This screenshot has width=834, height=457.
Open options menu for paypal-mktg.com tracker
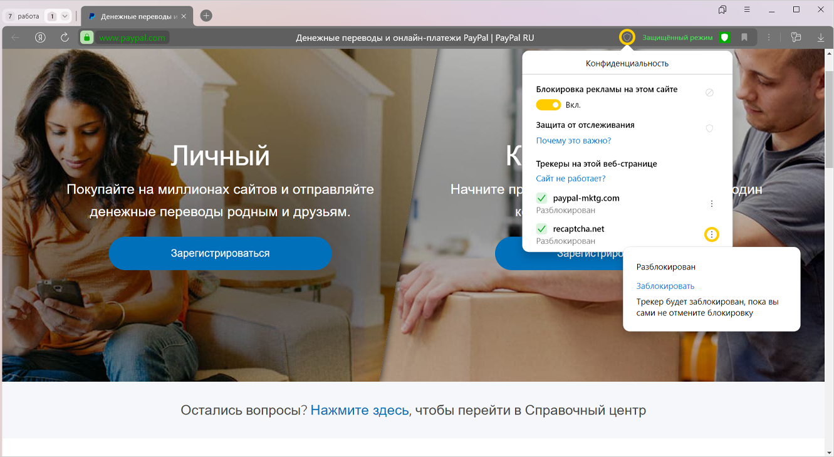(x=711, y=204)
